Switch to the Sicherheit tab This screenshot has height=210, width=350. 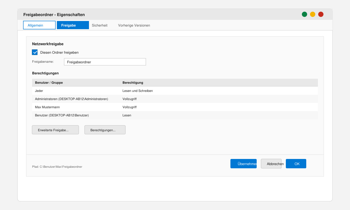pos(99,25)
